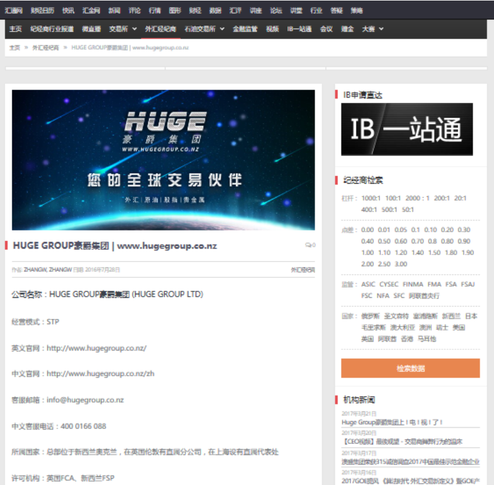Viewport: 494px width, 485px height.
Task: Open 策略 in the top bar
Action: (356, 11)
